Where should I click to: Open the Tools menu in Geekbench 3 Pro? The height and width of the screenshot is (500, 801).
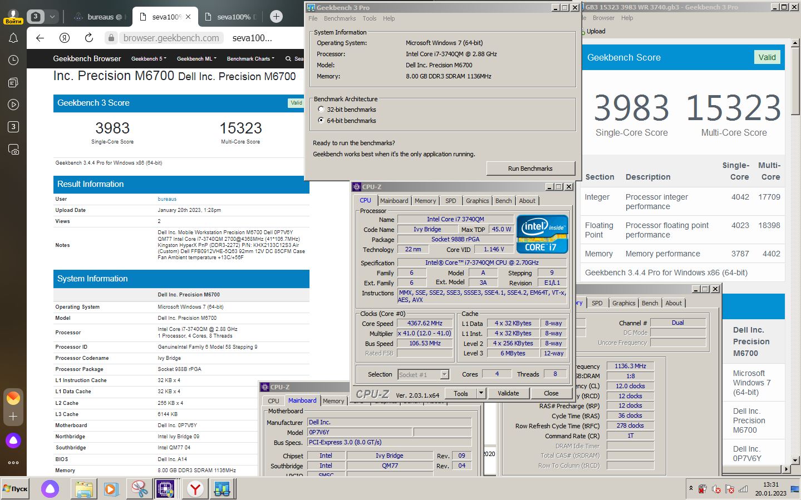(x=370, y=18)
